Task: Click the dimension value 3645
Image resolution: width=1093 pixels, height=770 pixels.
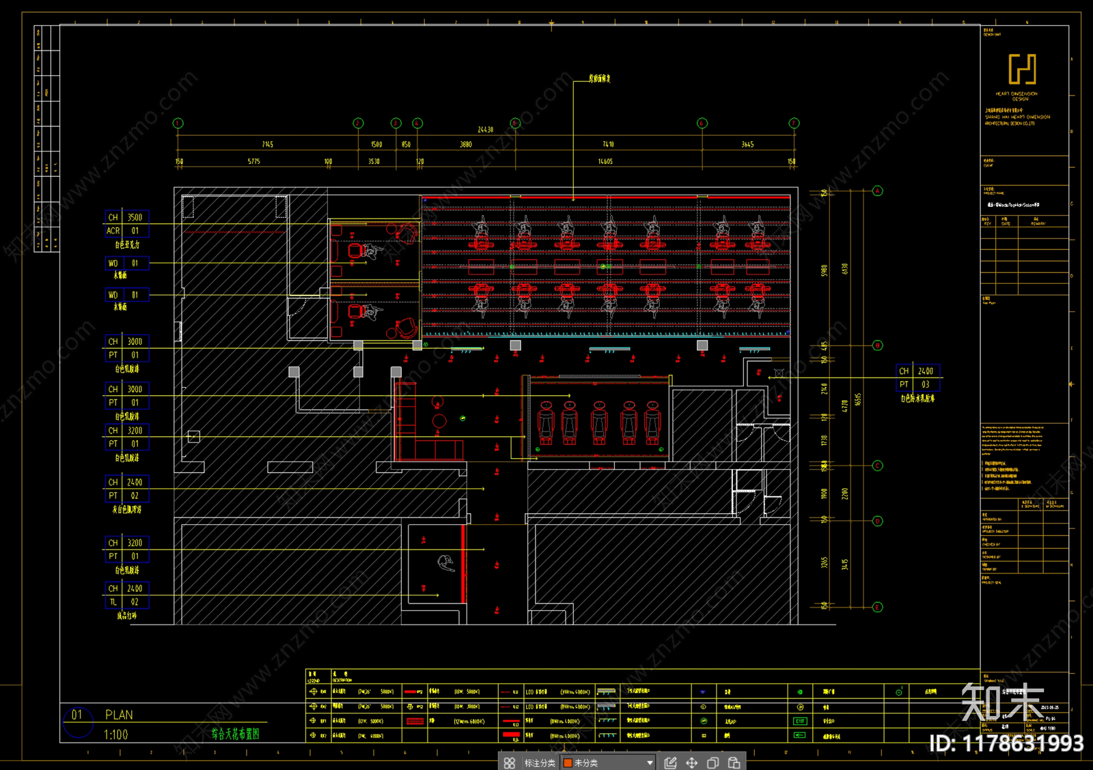Action: pos(747,144)
